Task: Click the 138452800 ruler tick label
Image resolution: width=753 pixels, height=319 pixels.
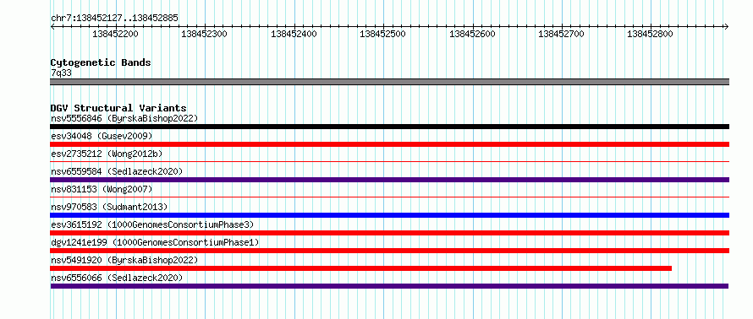Action: 651,34
